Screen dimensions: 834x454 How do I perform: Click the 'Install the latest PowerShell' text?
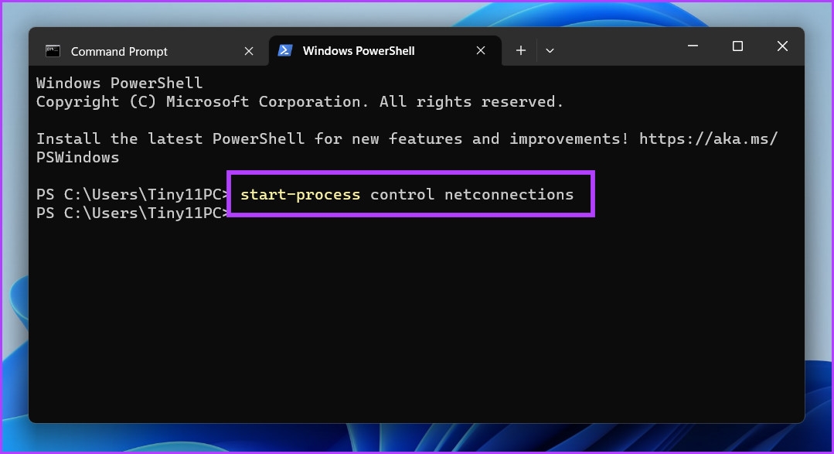[170, 139]
